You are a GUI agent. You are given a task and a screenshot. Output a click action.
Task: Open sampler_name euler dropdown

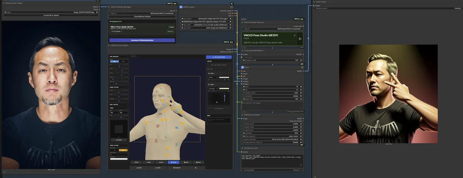[272, 93]
